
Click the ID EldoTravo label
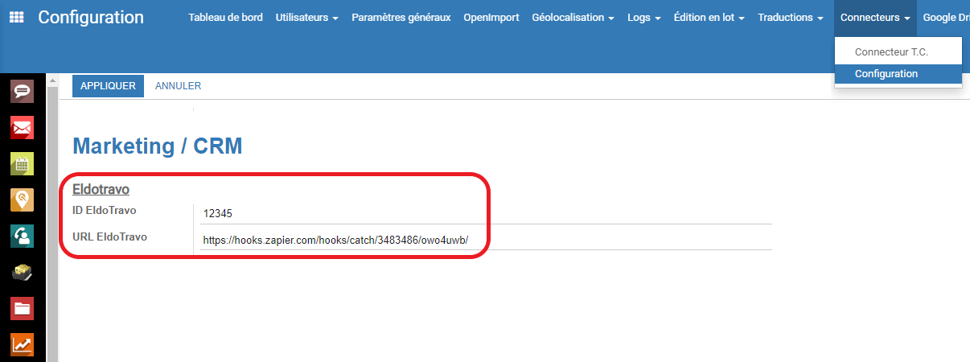(x=105, y=211)
